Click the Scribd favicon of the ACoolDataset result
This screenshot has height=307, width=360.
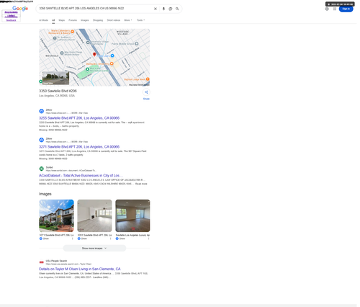tap(42, 169)
